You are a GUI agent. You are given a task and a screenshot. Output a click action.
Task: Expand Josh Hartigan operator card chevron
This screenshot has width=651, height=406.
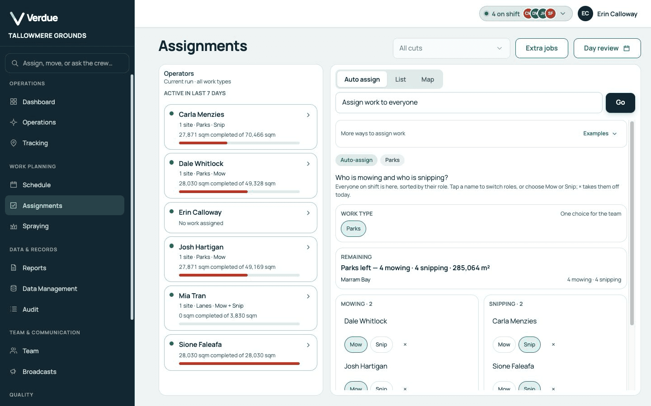pyautogui.click(x=308, y=247)
